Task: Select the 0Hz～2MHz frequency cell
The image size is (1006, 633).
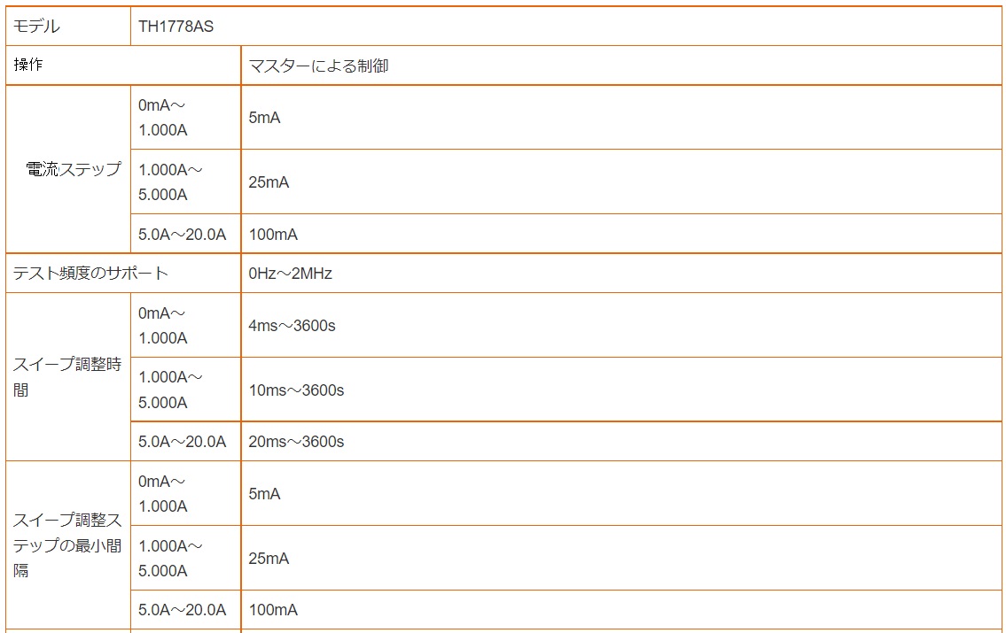Action: click(x=621, y=274)
